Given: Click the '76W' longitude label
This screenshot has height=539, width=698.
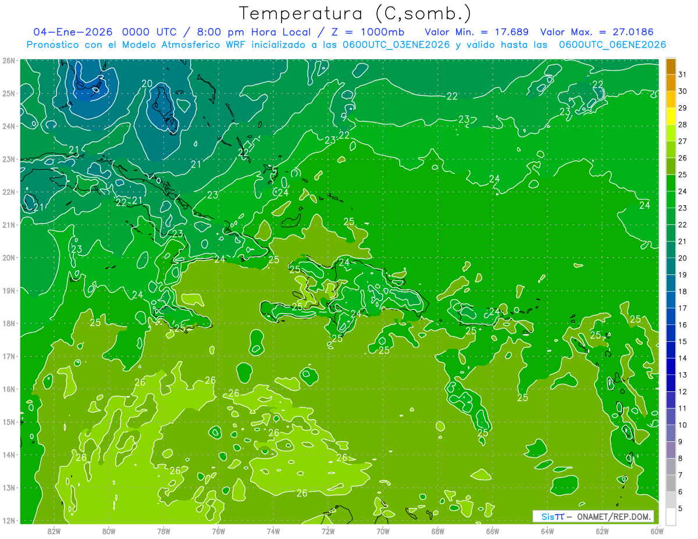Looking at the screenshot, I should point(219,530).
